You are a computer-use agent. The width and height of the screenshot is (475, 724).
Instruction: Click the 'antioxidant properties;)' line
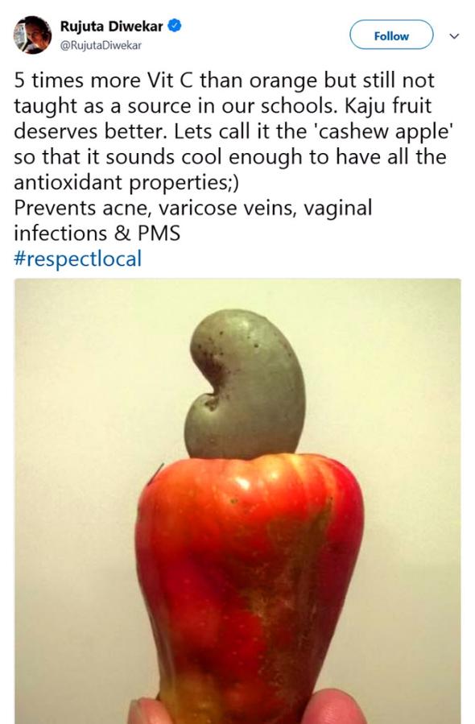click(x=126, y=183)
